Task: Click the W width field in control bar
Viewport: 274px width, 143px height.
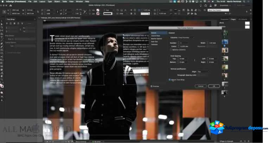Action: pyautogui.click(x=30, y=10)
